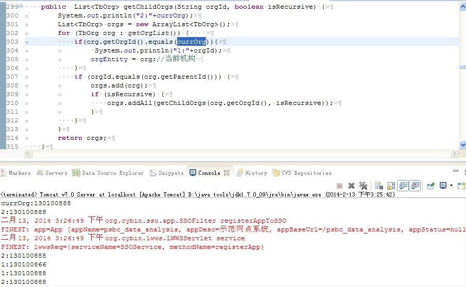Screen dimensions: 466x287
Task: Click 'orgs.add(org);' on line 308
Action: pyautogui.click(x=119, y=85)
